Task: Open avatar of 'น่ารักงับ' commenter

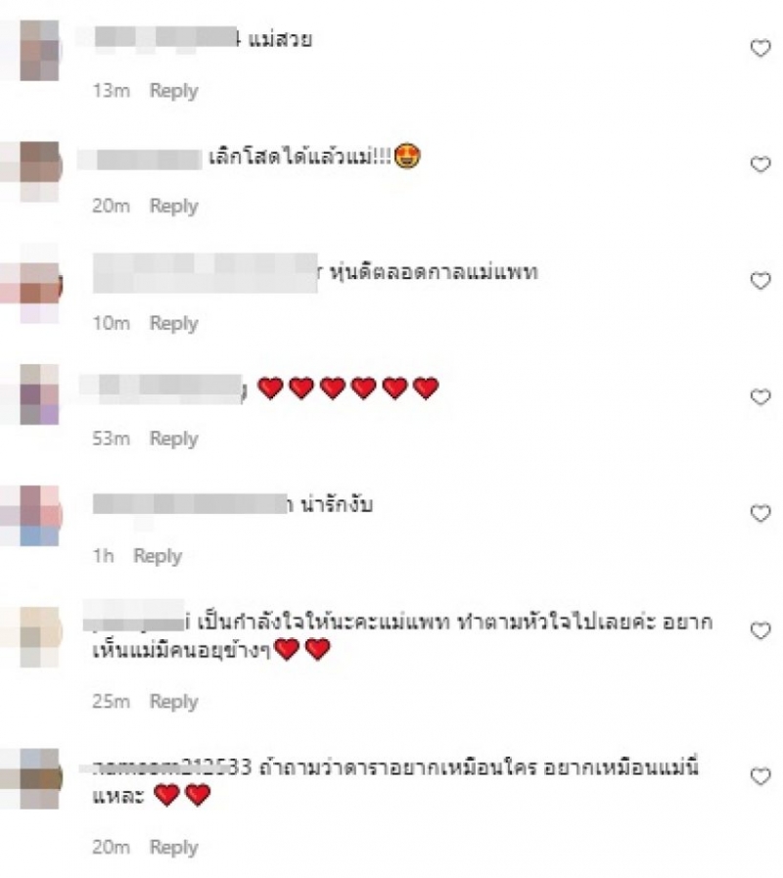Action: [x=39, y=516]
